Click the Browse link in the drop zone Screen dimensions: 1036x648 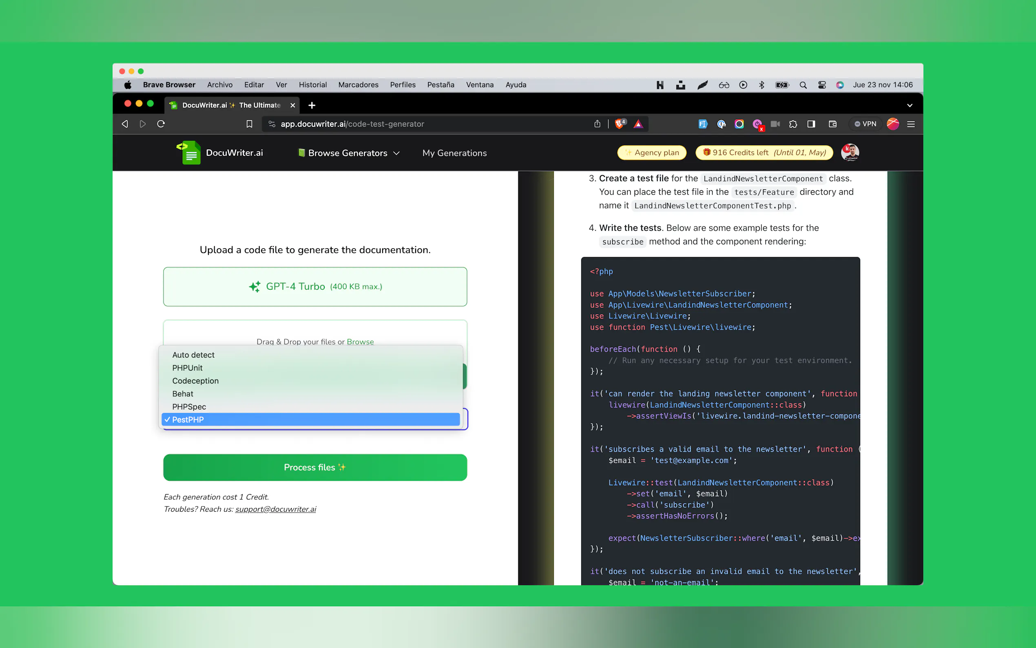click(x=360, y=342)
